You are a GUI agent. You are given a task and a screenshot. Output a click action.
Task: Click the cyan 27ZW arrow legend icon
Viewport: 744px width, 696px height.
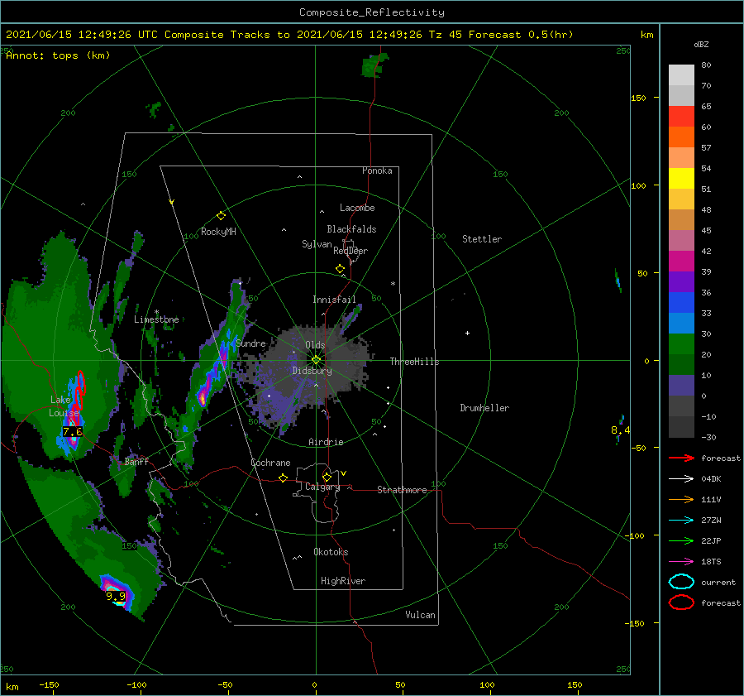[681, 521]
